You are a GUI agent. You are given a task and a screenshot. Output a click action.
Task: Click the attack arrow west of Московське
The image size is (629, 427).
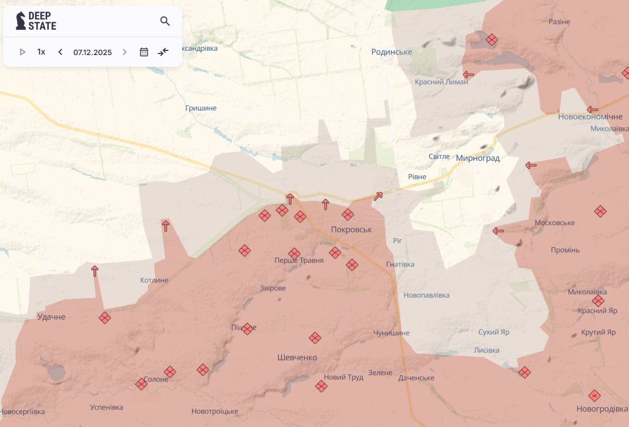click(x=498, y=230)
